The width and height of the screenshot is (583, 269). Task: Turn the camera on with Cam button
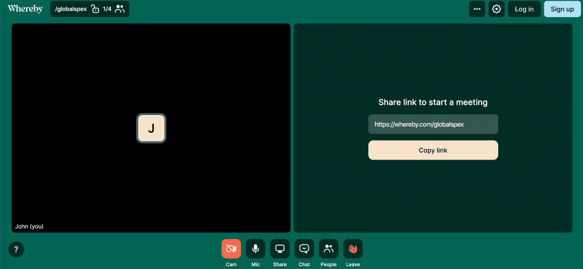pyautogui.click(x=231, y=249)
